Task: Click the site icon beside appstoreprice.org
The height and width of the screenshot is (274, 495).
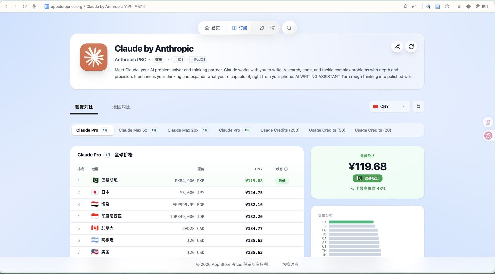Action: (47, 6)
